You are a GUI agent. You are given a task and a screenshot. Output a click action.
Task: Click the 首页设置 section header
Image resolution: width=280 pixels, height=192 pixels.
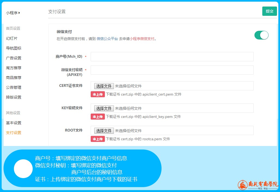pos(13,28)
